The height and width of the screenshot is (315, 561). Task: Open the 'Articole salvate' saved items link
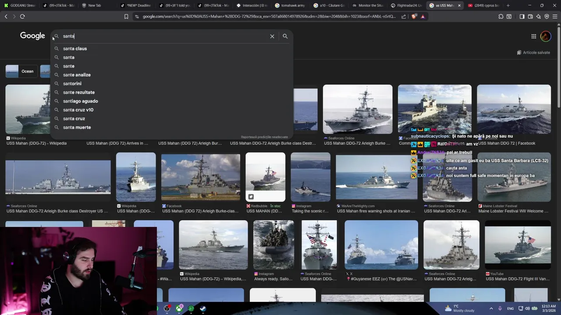pyautogui.click(x=533, y=52)
